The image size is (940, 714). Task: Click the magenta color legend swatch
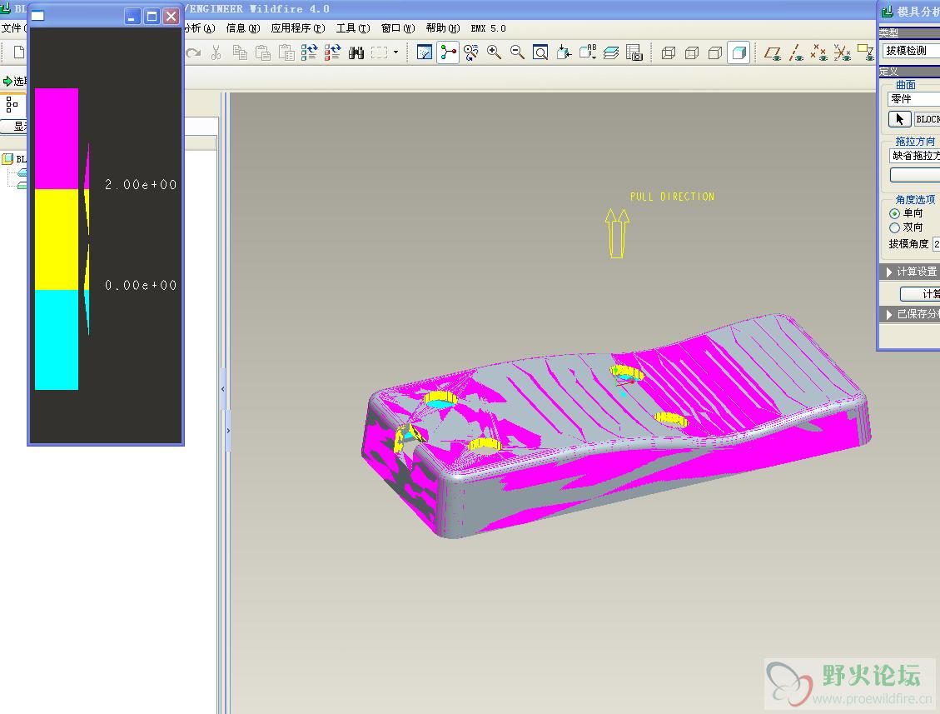57,138
